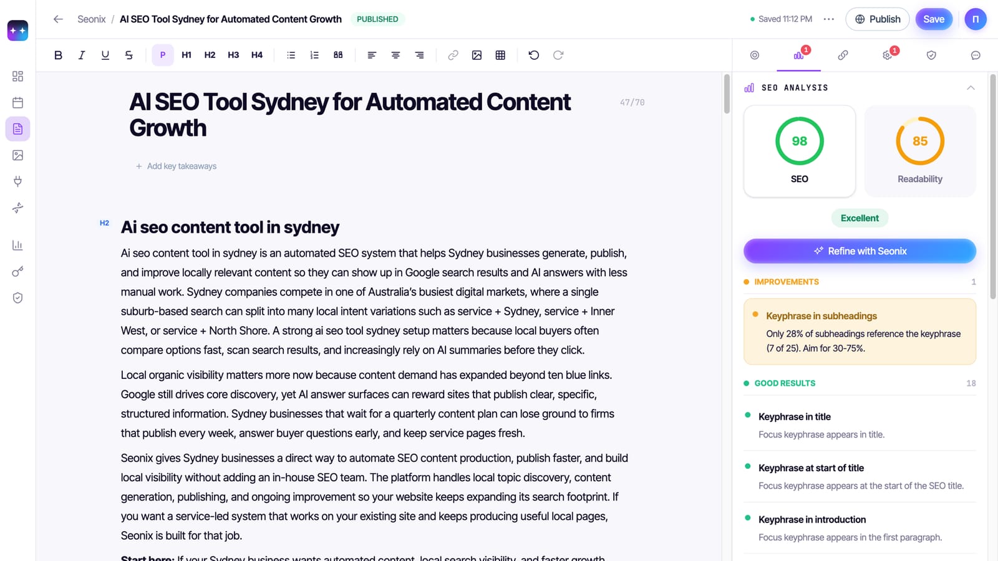Open the Seonix breadcrumb link
998x561 pixels.
coord(92,19)
